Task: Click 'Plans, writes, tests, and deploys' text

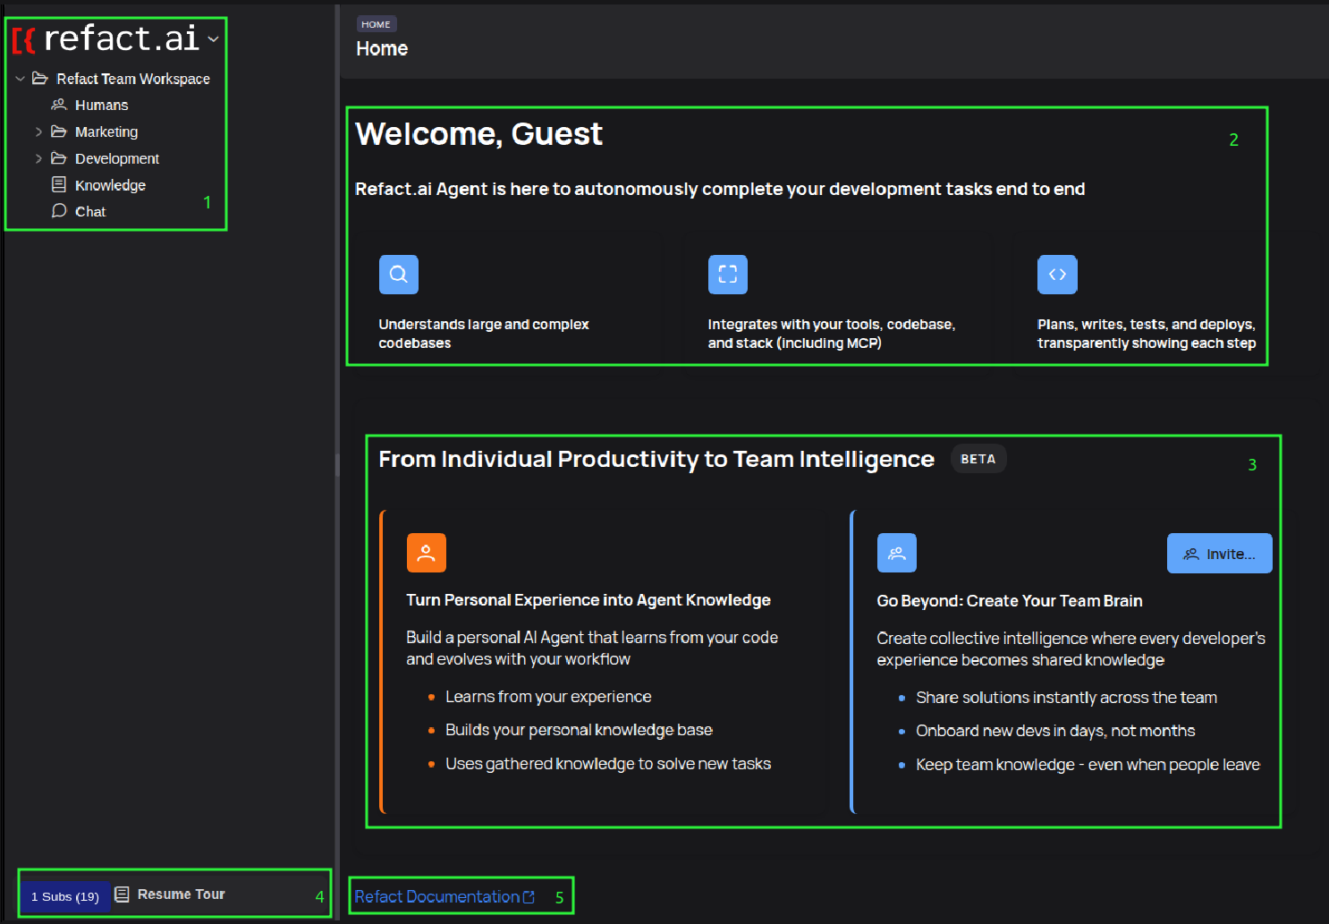Action: pos(1147,334)
